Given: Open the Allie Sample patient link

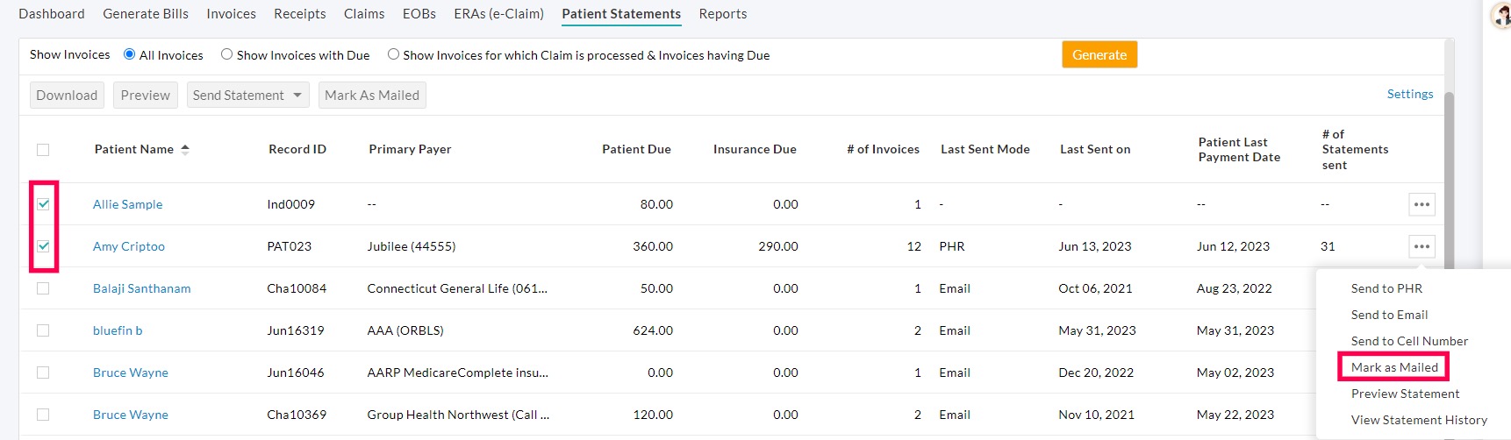Looking at the screenshot, I should [x=128, y=204].
